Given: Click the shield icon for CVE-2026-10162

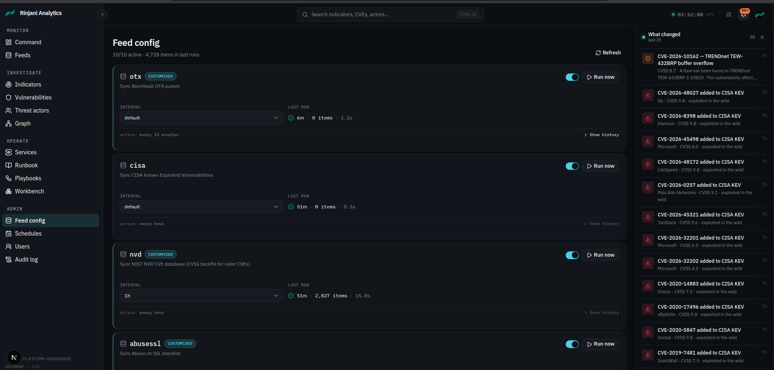Looking at the screenshot, I should click(648, 58).
